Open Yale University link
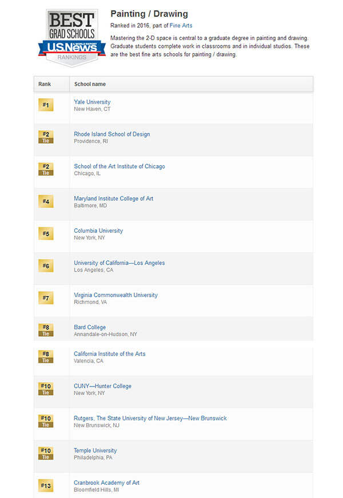The height and width of the screenshot is (498, 343). click(92, 102)
